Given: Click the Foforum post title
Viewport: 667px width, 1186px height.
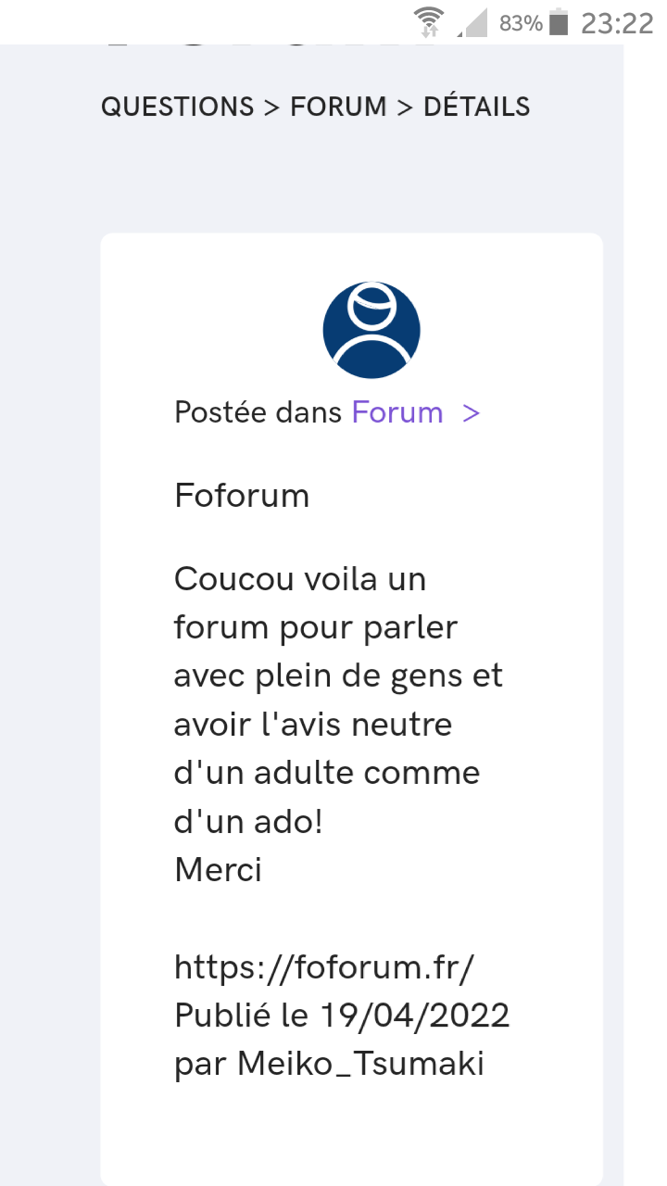Looking at the screenshot, I should [242, 496].
